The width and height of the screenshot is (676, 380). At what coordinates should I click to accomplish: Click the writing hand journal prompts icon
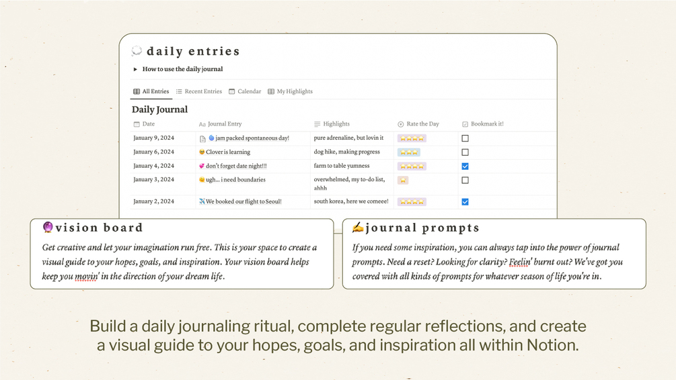[357, 227]
